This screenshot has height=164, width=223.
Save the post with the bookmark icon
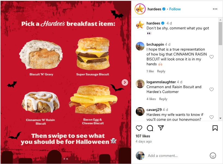pyautogui.click(x=215, y=128)
